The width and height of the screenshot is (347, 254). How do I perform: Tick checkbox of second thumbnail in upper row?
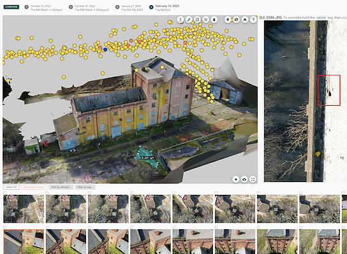pos(47,193)
